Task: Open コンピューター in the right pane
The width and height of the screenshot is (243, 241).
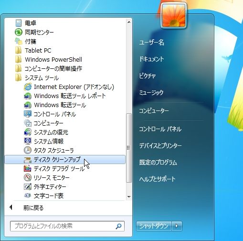Action: (x=154, y=110)
